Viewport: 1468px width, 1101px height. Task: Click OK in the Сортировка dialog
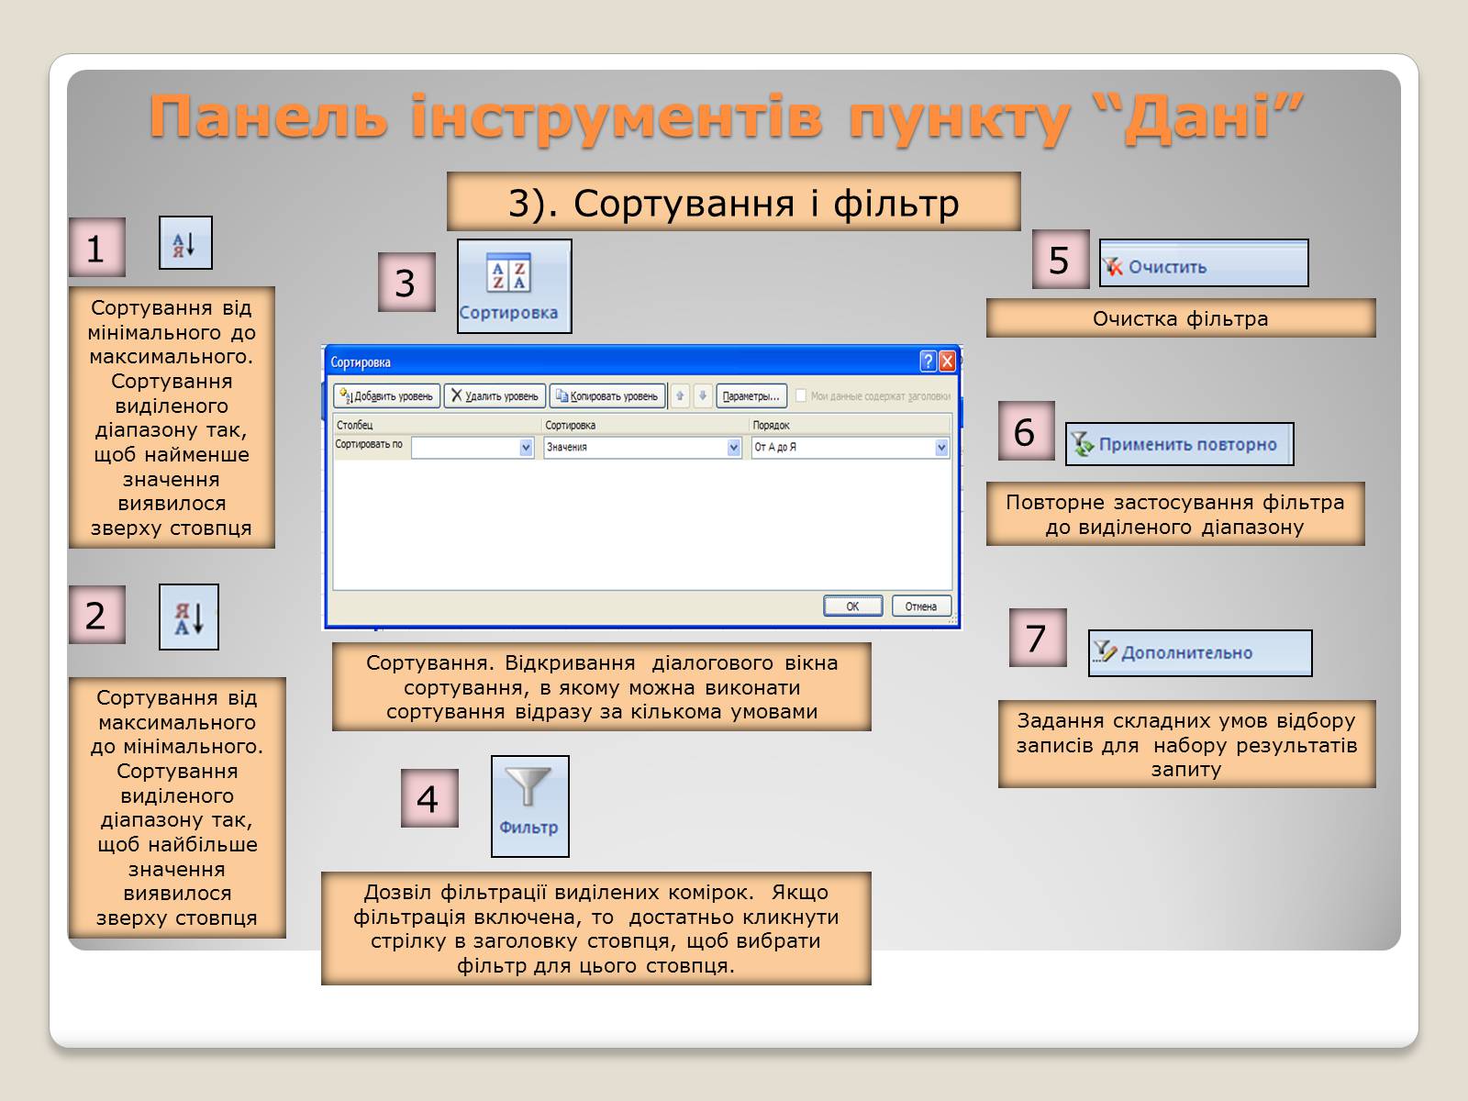852,606
